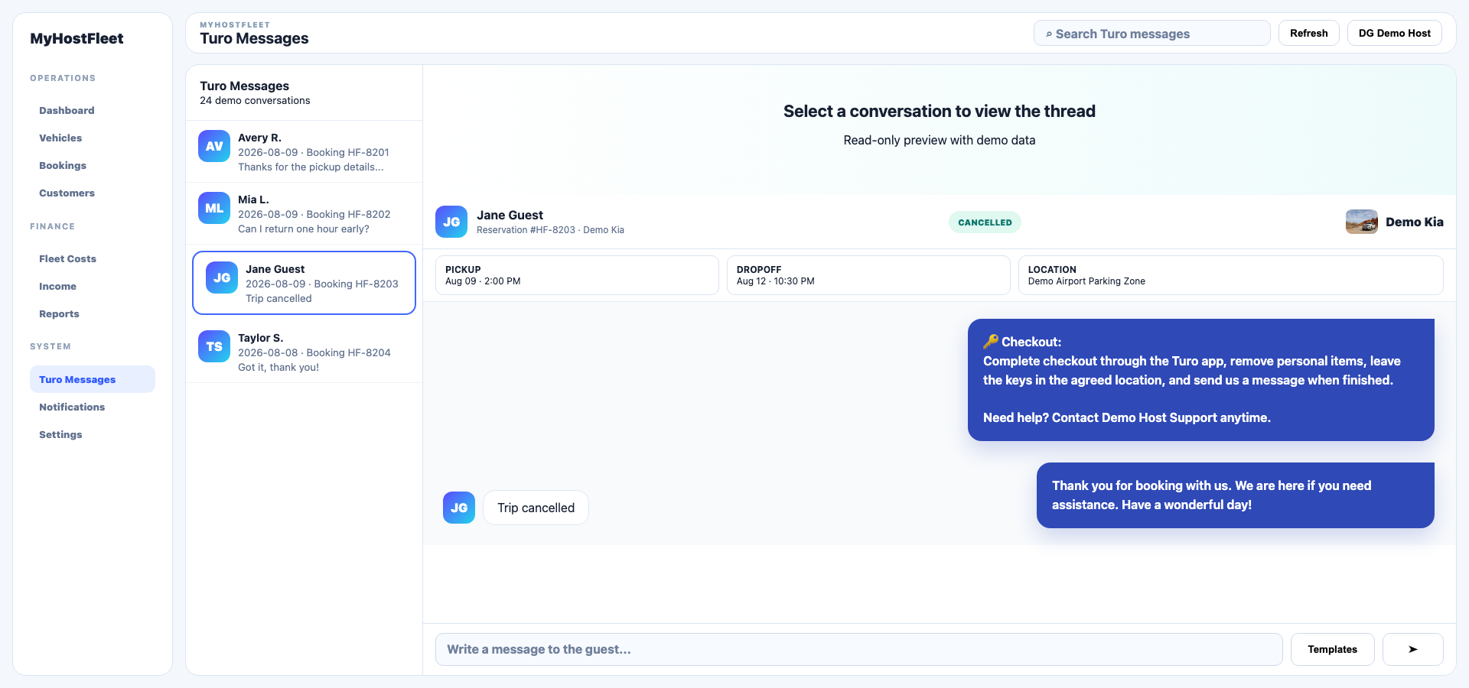Click the JG avatar in the conversation list
1469x688 pixels.
(222, 277)
